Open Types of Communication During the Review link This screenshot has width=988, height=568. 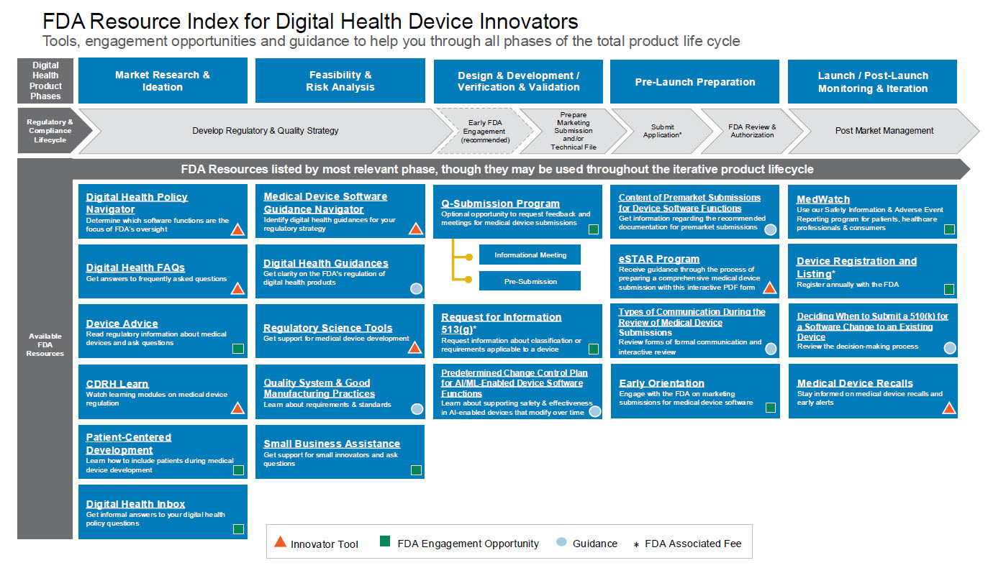692,322
